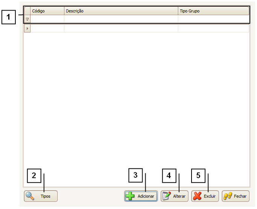Sort by the Tipo Grupo column header

[213, 11]
